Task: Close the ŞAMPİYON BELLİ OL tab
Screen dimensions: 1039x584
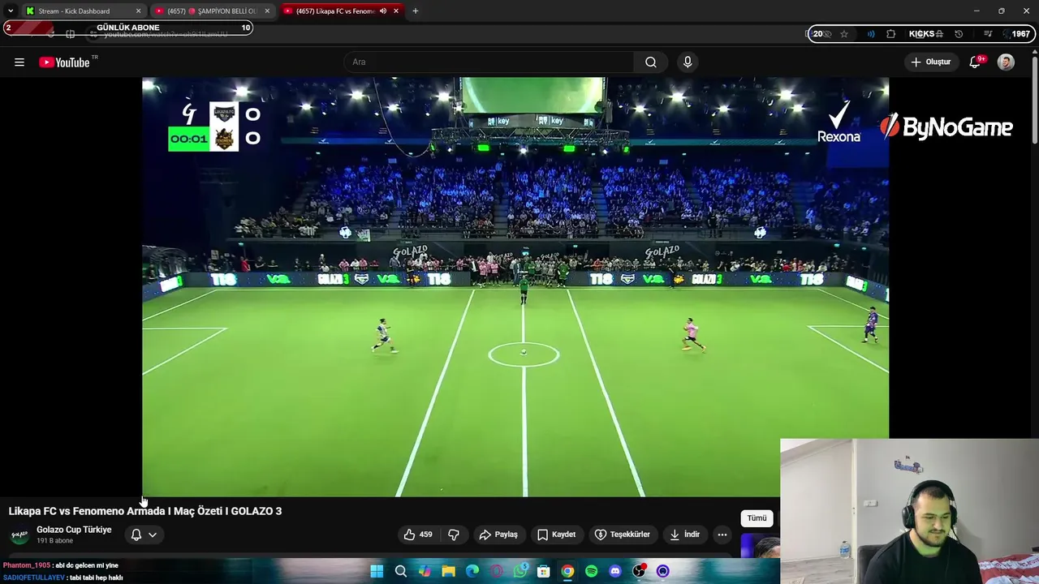Action: point(267,11)
